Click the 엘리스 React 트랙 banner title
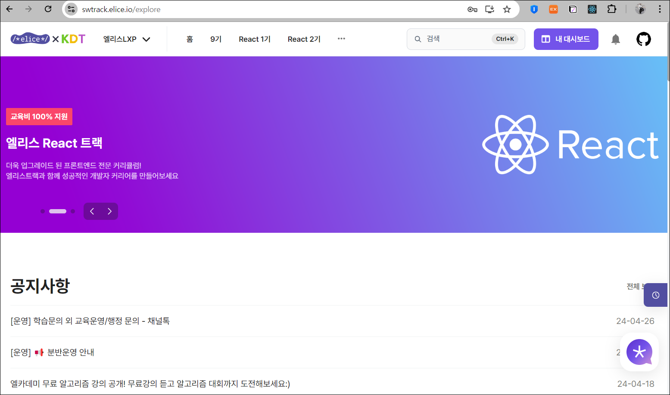The width and height of the screenshot is (670, 395). (x=54, y=143)
